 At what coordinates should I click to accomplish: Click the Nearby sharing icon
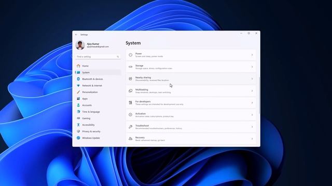pyautogui.click(x=130, y=79)
